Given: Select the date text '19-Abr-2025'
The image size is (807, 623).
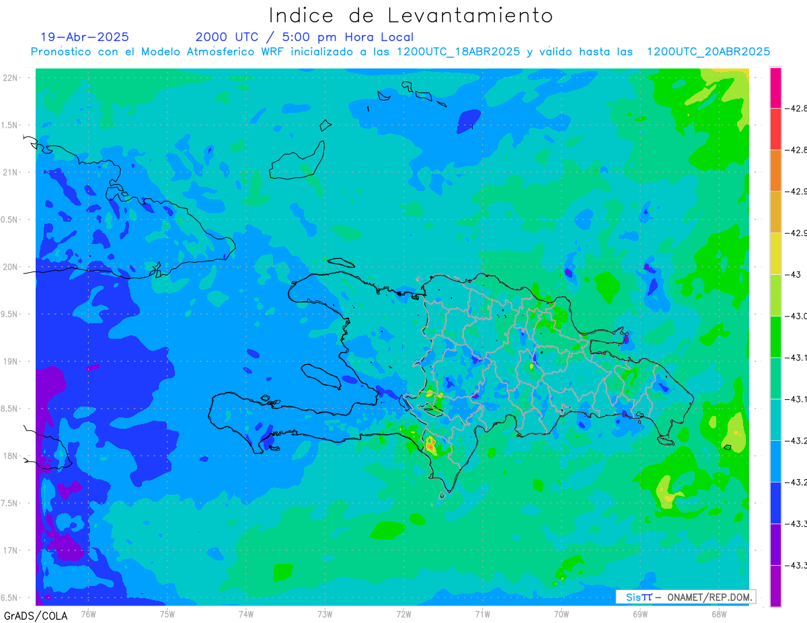Looking at the screenshot, I should 85,37.
